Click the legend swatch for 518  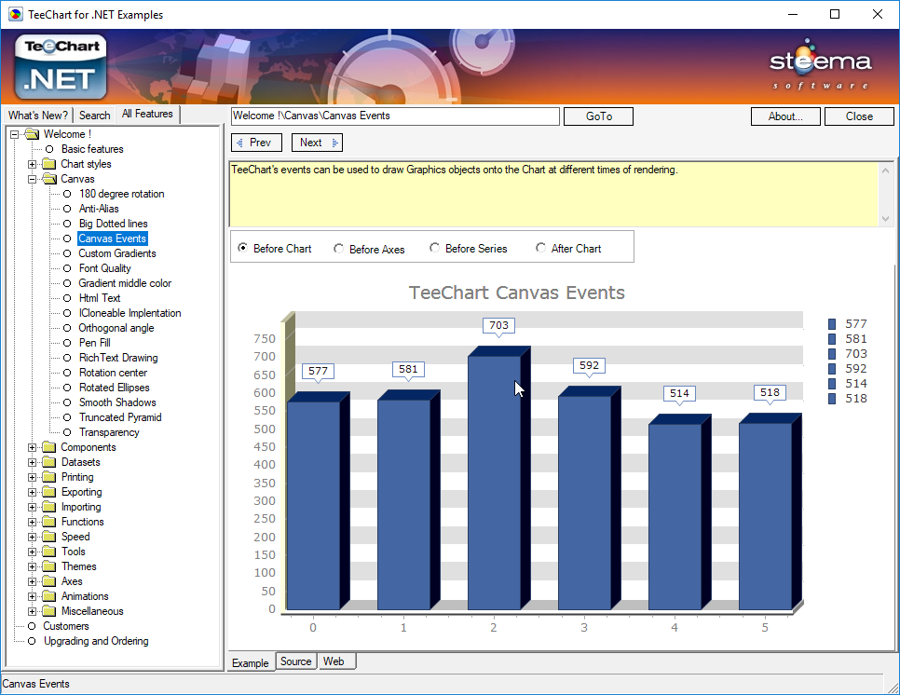pyautogui.click(x=832, y=399)
